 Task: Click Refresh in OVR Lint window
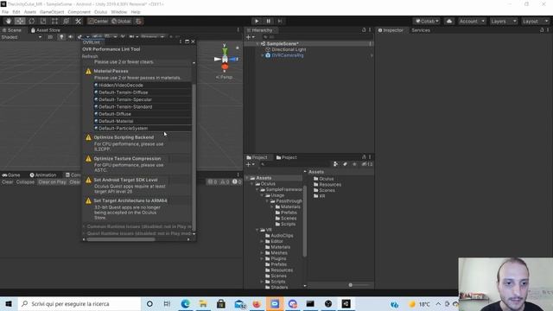[x=90, y=56]
